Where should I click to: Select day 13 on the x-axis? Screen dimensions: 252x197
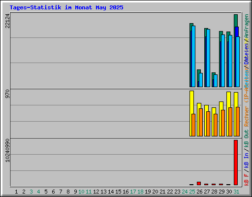tap(103, 192)
